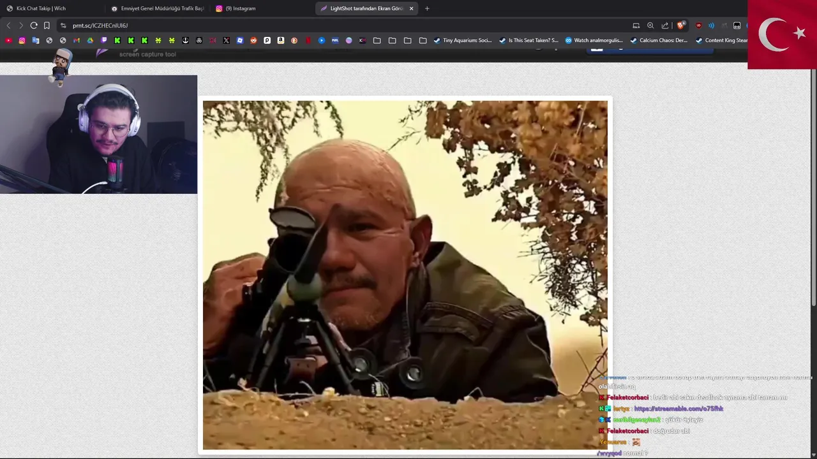The image size is (817, 459).
Task: Click the streamer webcam overlay
Action: pyautogui.click(x=98, y=135)
